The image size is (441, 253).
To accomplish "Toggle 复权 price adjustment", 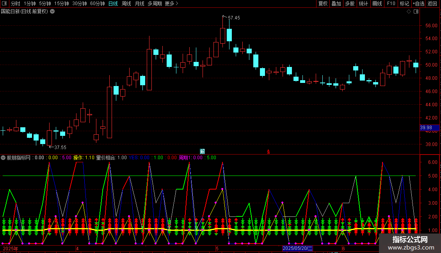I will pyautogui.click(x=323, y=4).
